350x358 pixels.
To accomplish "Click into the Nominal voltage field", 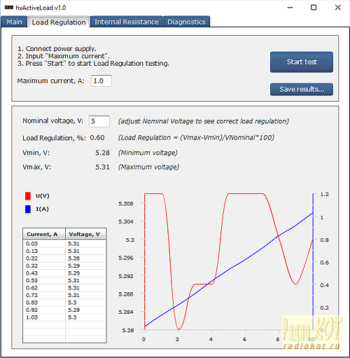I will 99,121.
